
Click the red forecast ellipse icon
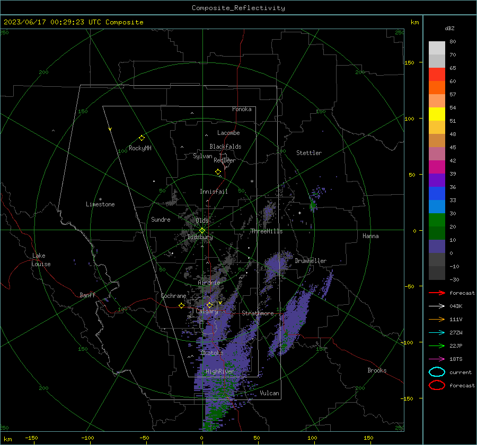[437, 385]
